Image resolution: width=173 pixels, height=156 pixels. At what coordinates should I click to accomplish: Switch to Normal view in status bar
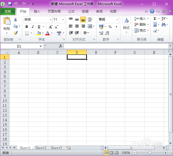(106, 153)
